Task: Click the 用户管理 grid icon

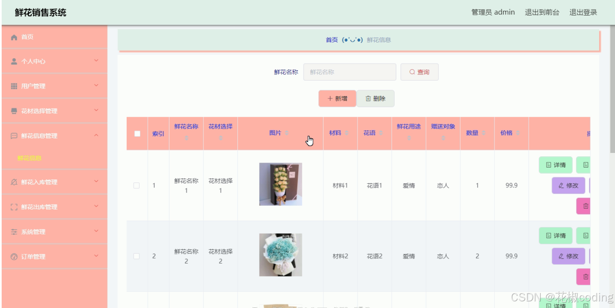Action: pyautogui.click(x=14, y=86)
